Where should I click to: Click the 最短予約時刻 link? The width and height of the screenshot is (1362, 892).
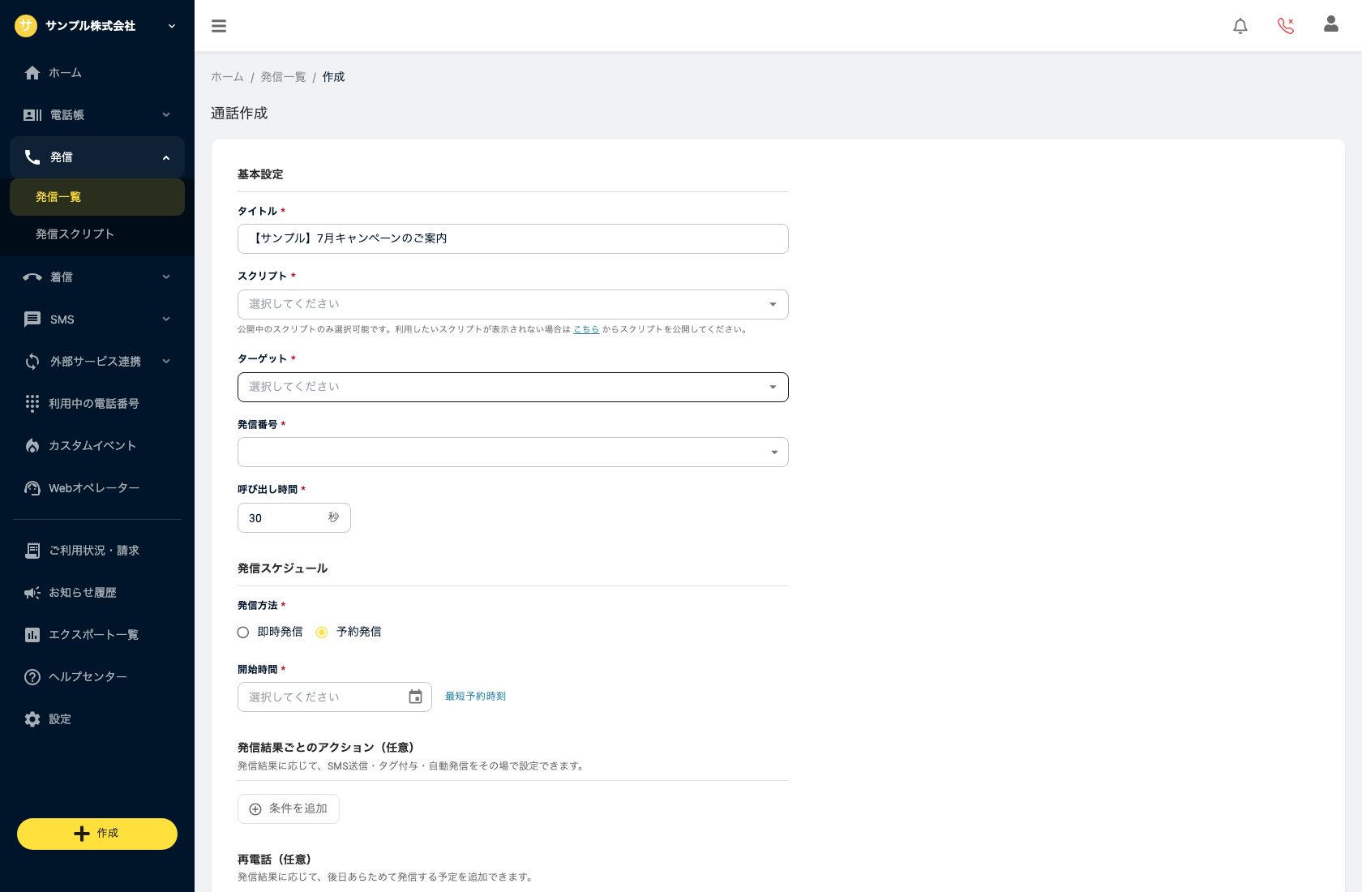point(475,697)
